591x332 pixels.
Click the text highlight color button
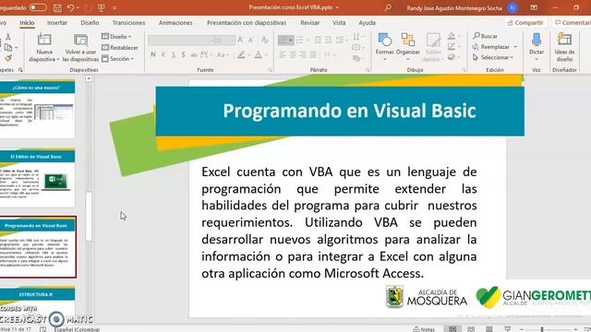(241, 55)
